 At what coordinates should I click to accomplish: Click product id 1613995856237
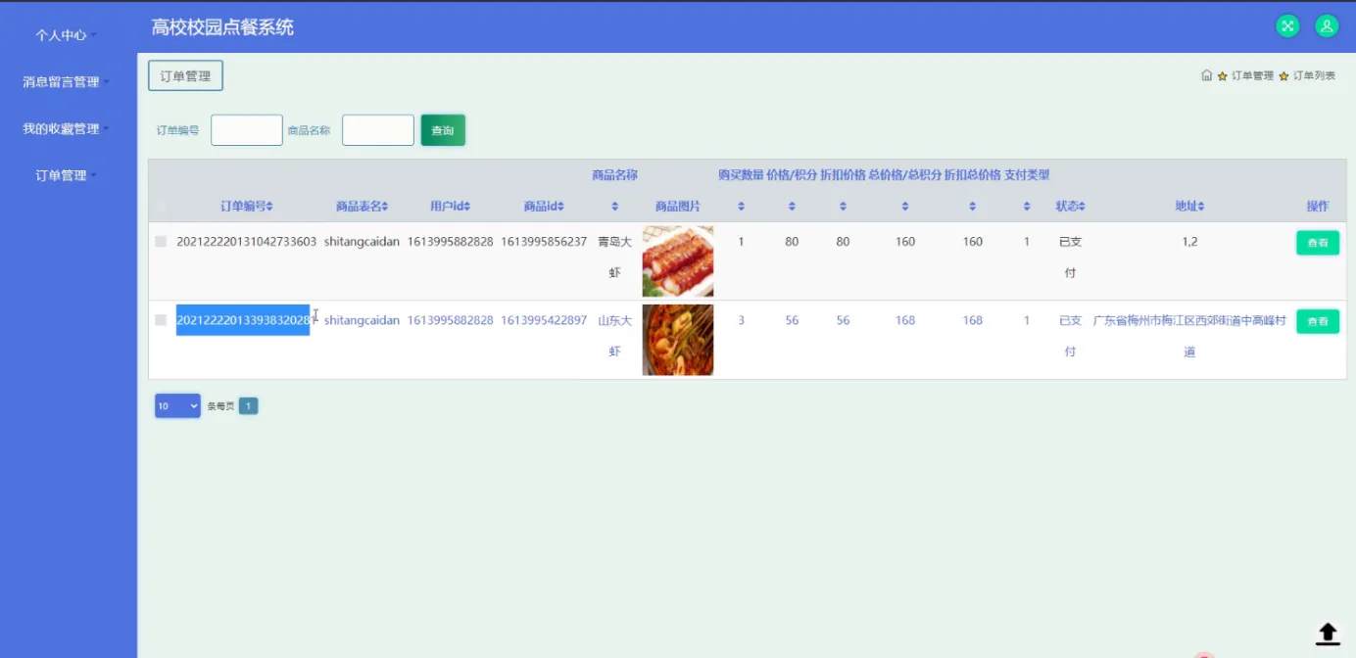coord(544,242)
